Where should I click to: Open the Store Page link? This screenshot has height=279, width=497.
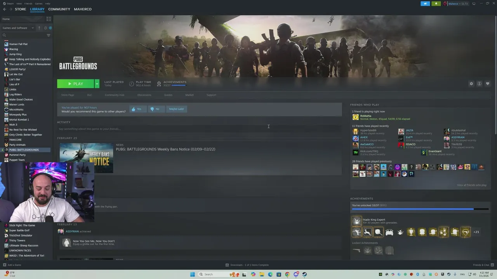pyautogui.click(x=68, y=95)
